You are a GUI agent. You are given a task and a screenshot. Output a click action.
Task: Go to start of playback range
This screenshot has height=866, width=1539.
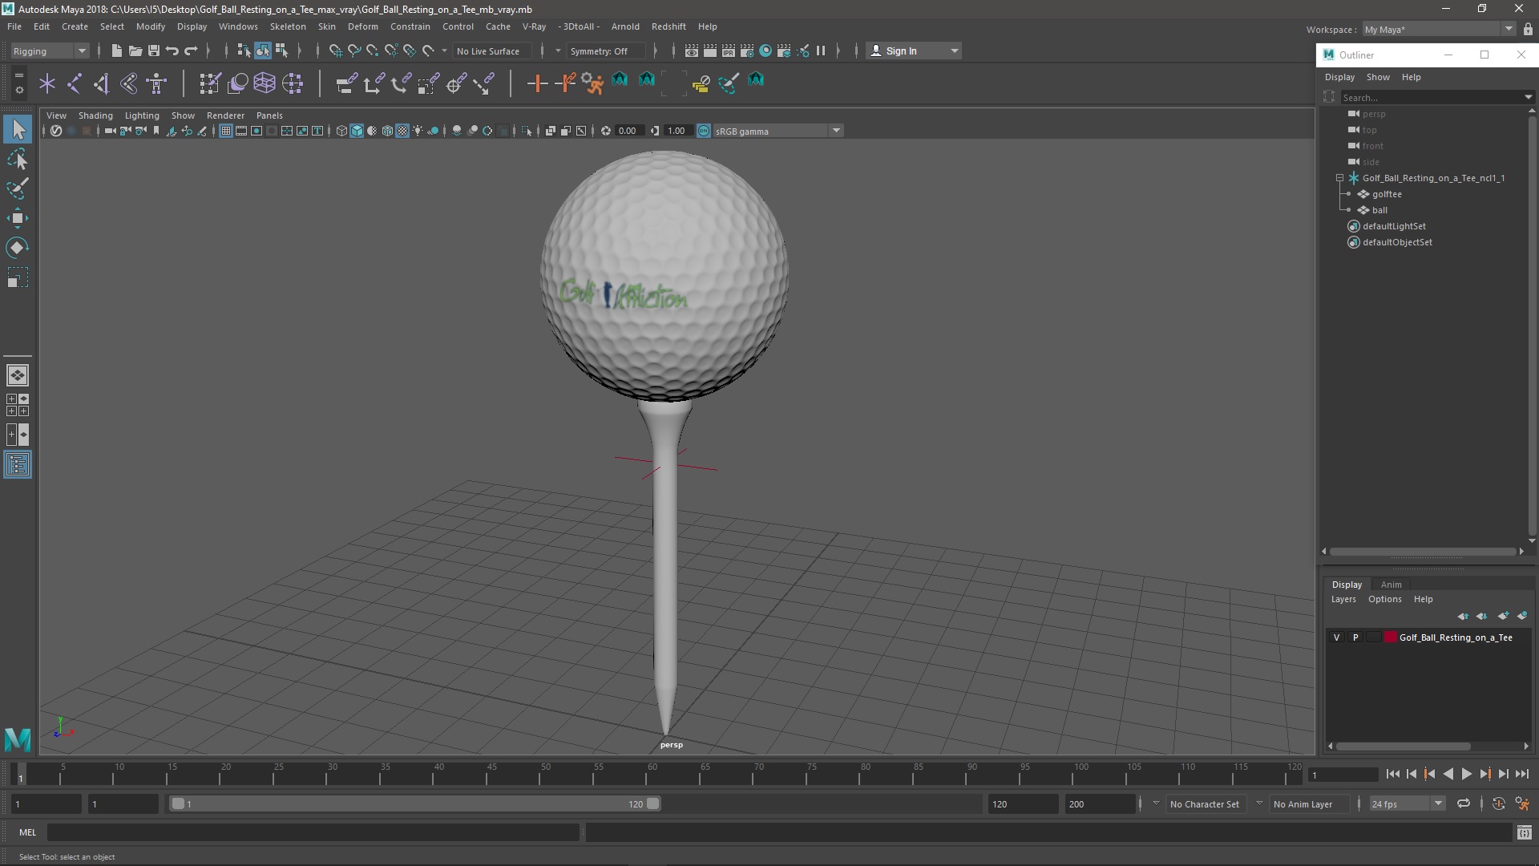point(1392,774)
